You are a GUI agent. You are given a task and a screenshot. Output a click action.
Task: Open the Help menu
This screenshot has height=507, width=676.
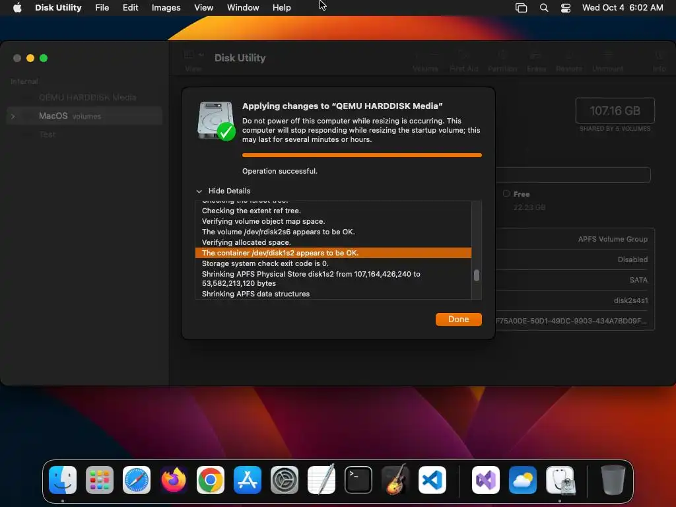coord(281,8)
